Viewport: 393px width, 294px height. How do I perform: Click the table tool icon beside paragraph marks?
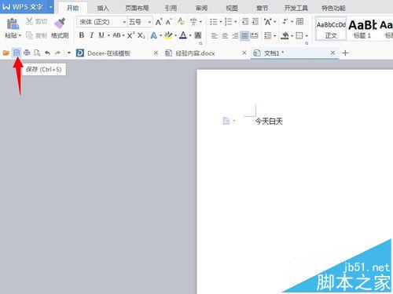[299, 21]
